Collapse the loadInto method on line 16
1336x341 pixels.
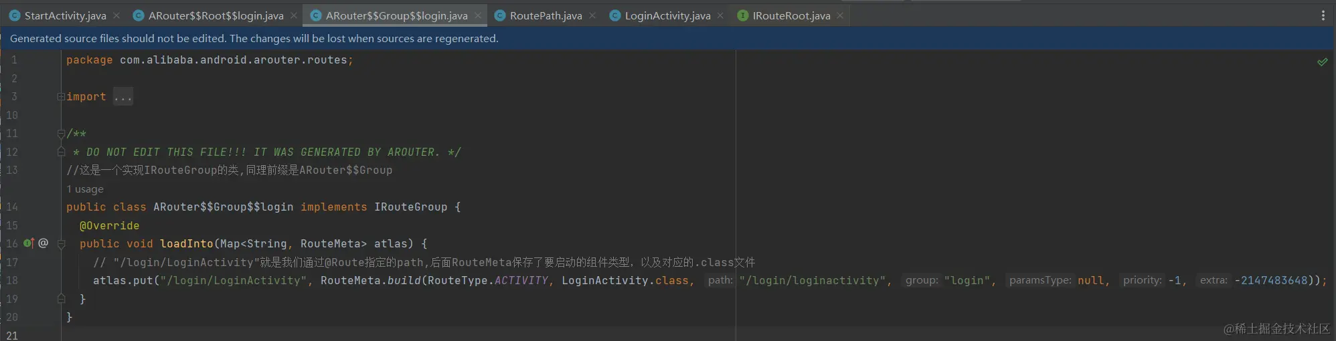(61, 244)
